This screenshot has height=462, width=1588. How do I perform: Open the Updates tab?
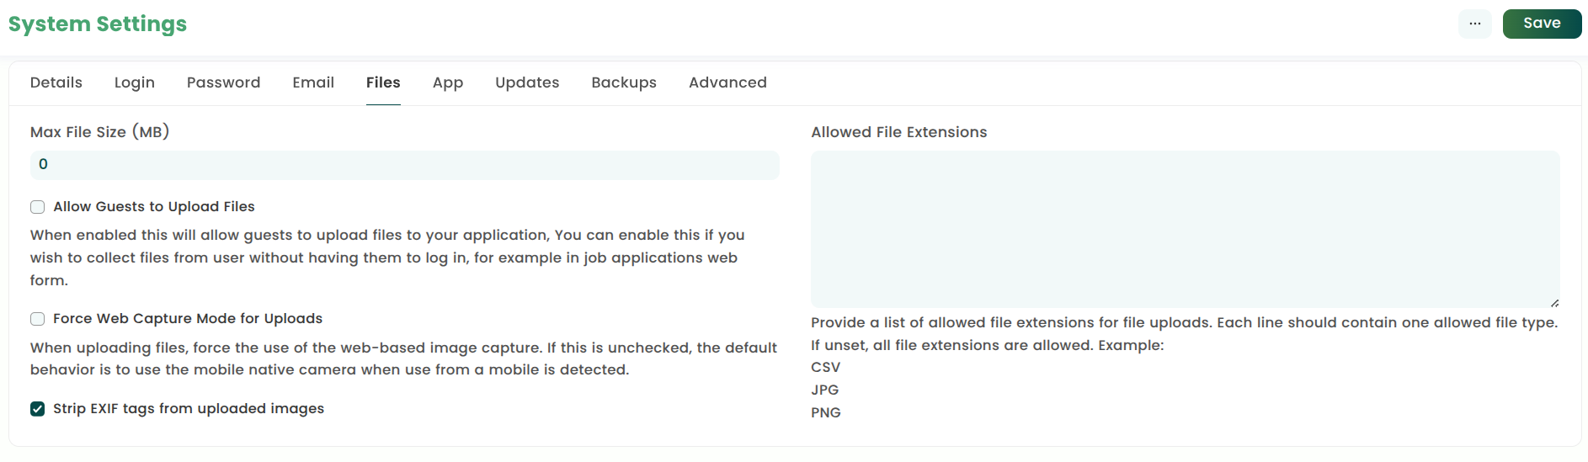[x=527, y=82]
